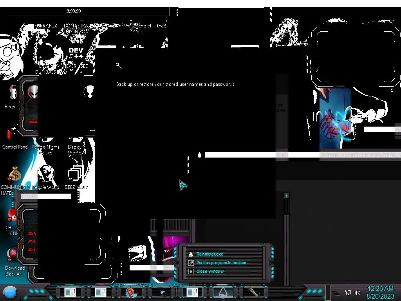
Task: Select the DONT STICK THIS IN desktop label
Action: pyautogui.click(x=76, y=29)
